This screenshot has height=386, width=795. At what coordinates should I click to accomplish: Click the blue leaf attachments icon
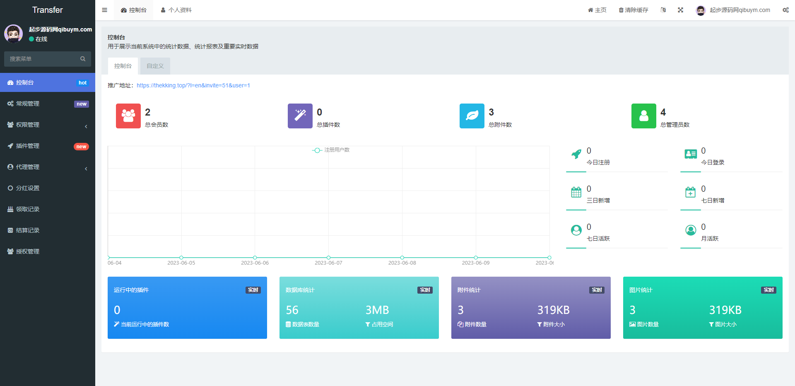[x=472, y=116]
